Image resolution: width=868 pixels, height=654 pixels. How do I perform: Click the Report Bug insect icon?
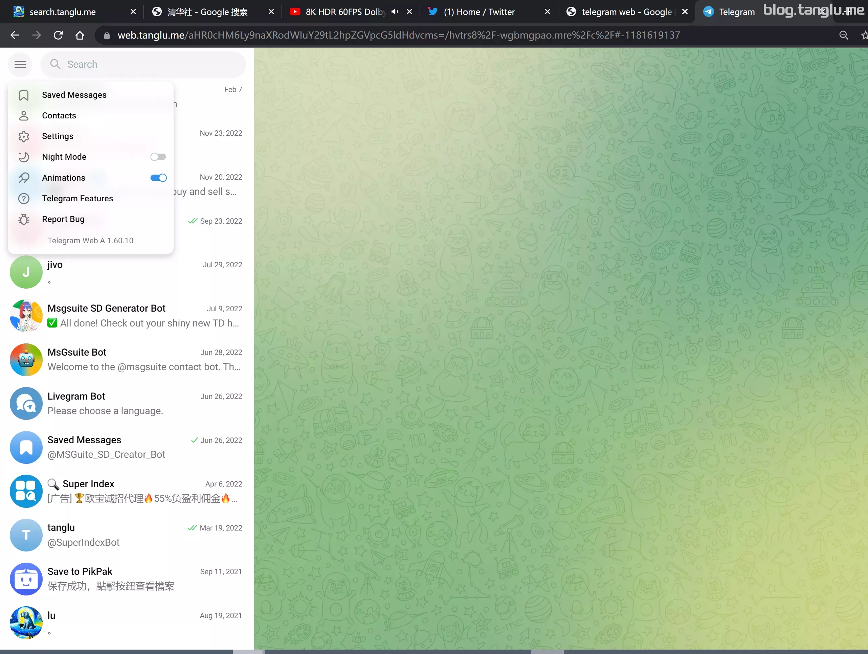point(24,219)
